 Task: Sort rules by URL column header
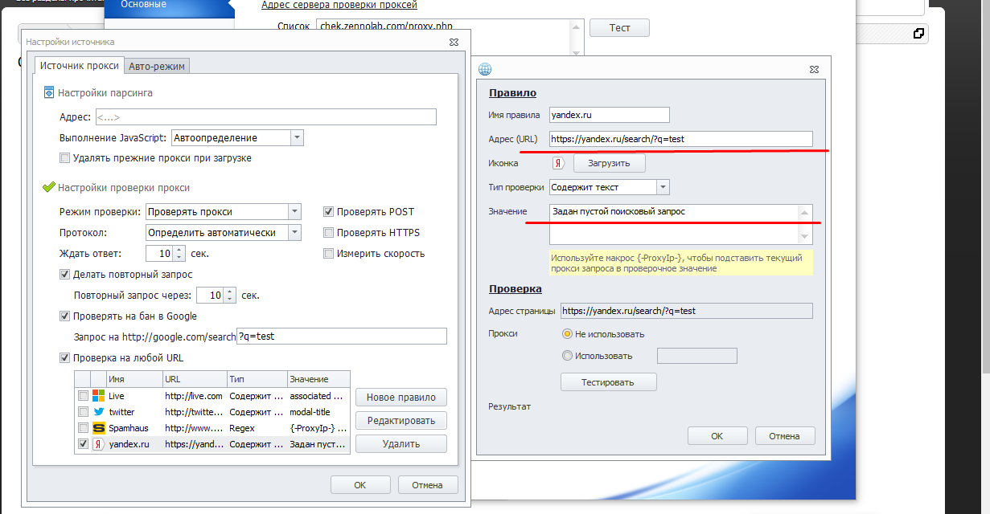(x=195, y=379)
